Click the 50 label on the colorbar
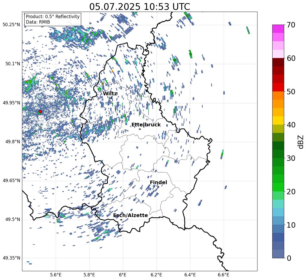The image size is (307, 280). point(291,91)
